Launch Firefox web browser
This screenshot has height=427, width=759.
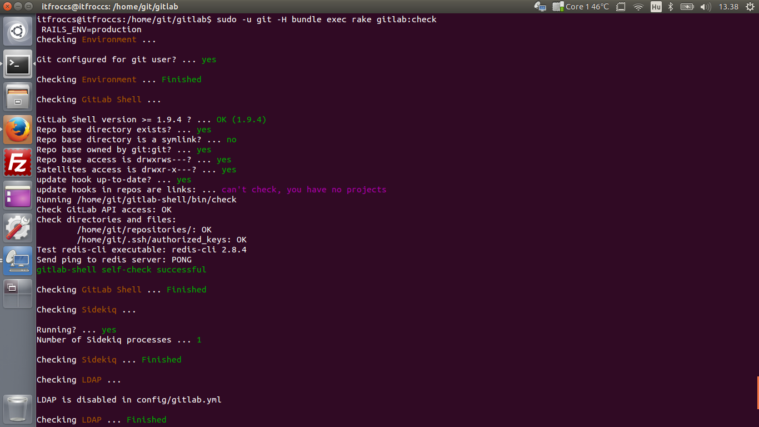coord(18,130)
